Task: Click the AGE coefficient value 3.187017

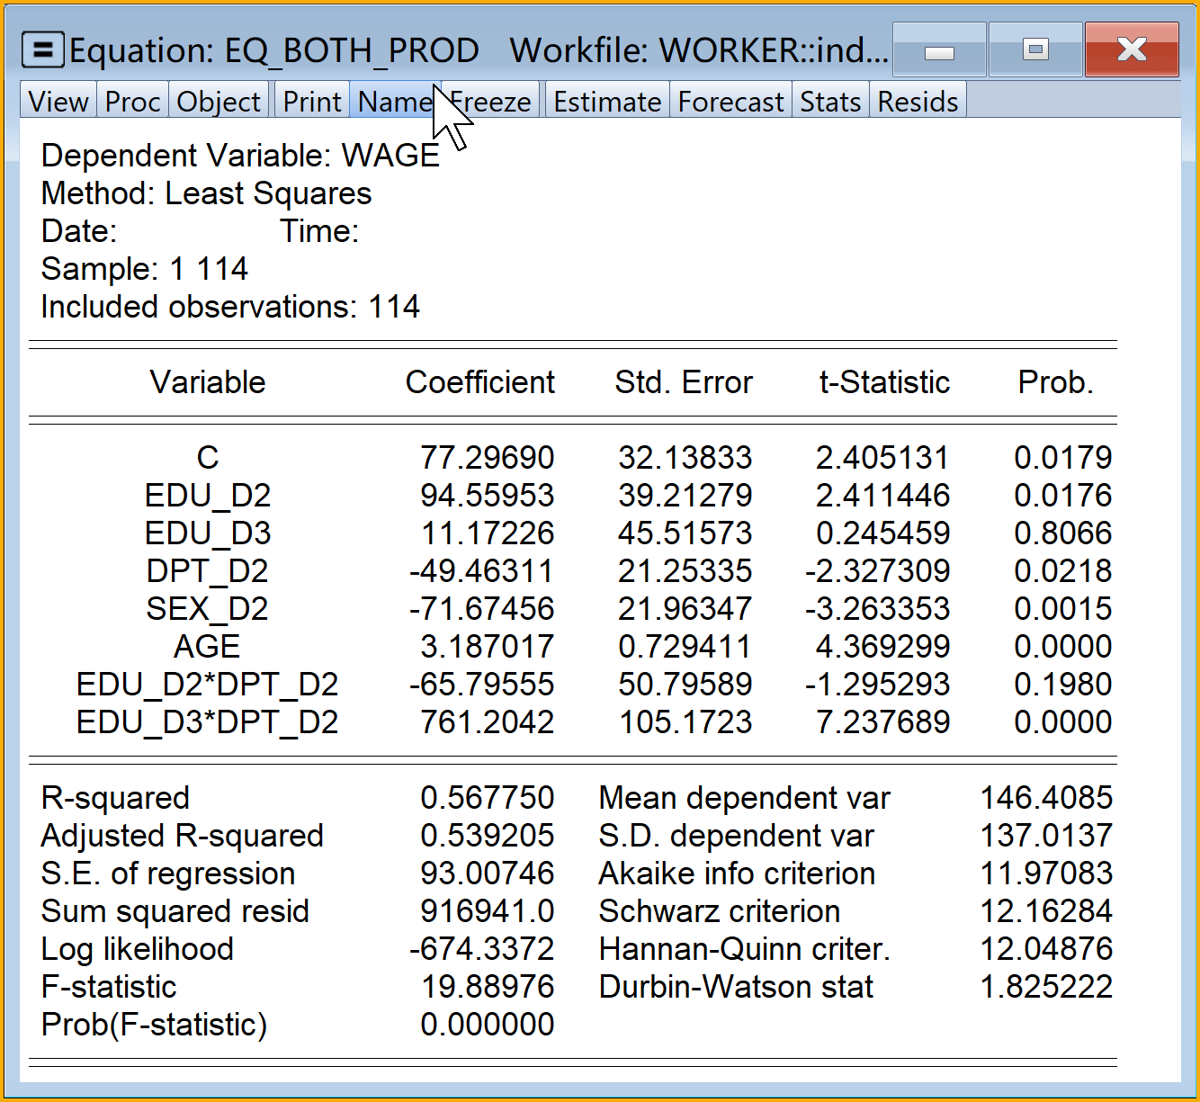Action: (x=487, y=647)
